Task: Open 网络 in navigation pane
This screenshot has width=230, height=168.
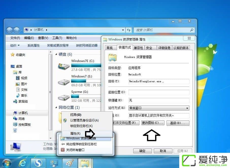Action: point(19,119)
